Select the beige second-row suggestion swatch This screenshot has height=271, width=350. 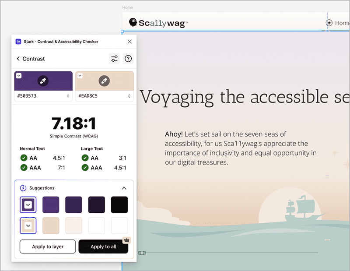coord(51,225)
